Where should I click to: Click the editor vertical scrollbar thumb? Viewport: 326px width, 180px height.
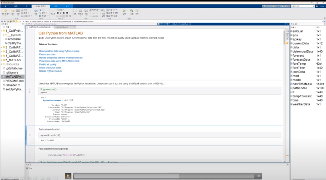(x=285, y=38)
